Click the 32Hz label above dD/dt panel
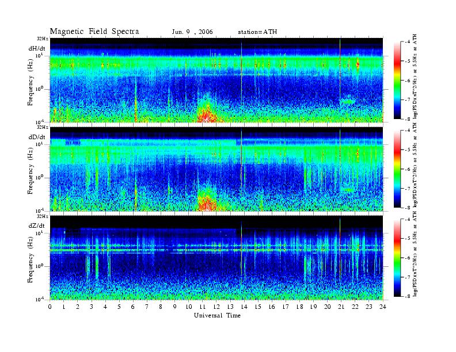The image size is (456, 352). (x=43, y=127)
